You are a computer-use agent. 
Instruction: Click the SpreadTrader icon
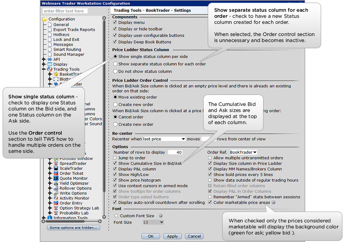point(56,163)
